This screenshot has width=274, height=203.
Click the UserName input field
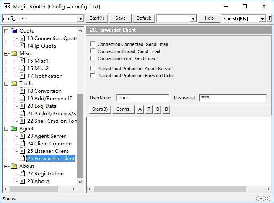pos(143,98)
